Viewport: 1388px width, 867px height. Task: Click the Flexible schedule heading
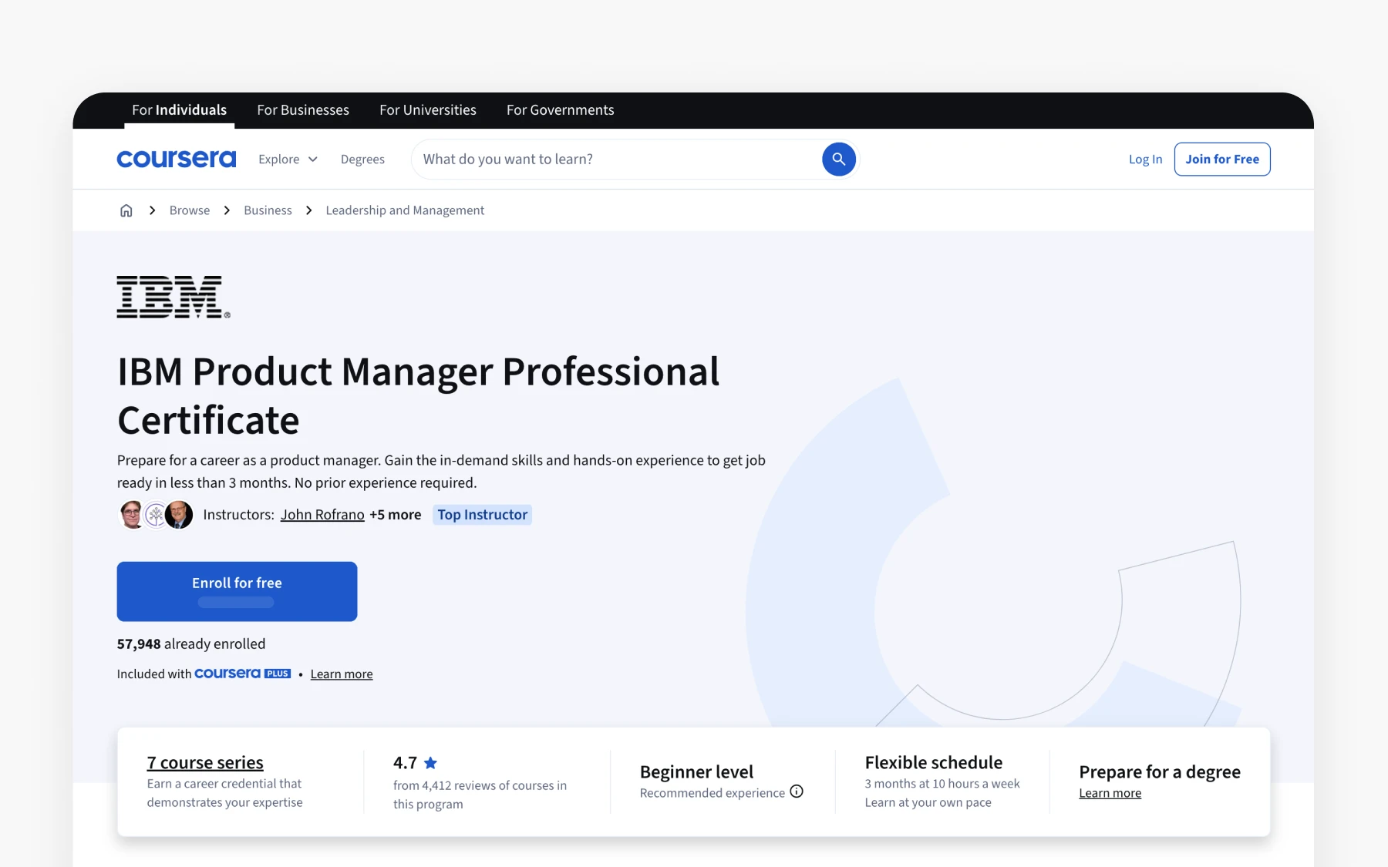click(934, 762)
